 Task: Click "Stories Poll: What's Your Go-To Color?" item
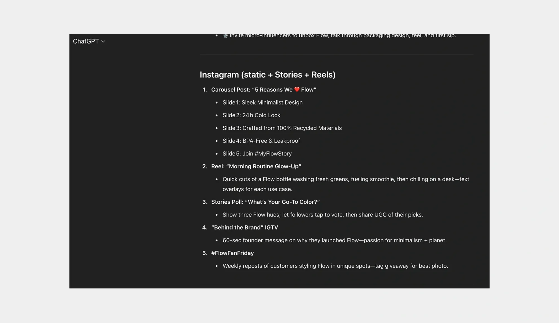tap(265, 202)
